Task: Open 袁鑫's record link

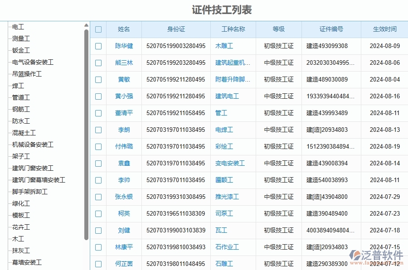Action: pos(124,163)
